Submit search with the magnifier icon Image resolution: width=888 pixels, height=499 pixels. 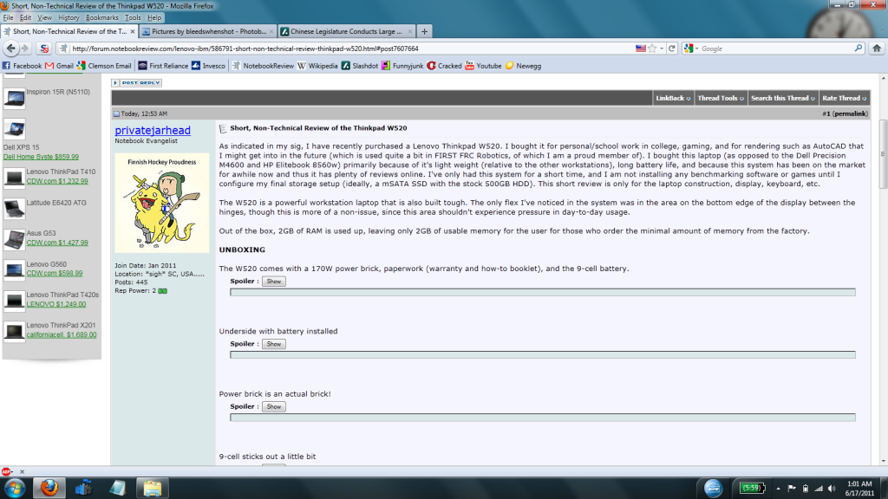(x=859, y=49)
